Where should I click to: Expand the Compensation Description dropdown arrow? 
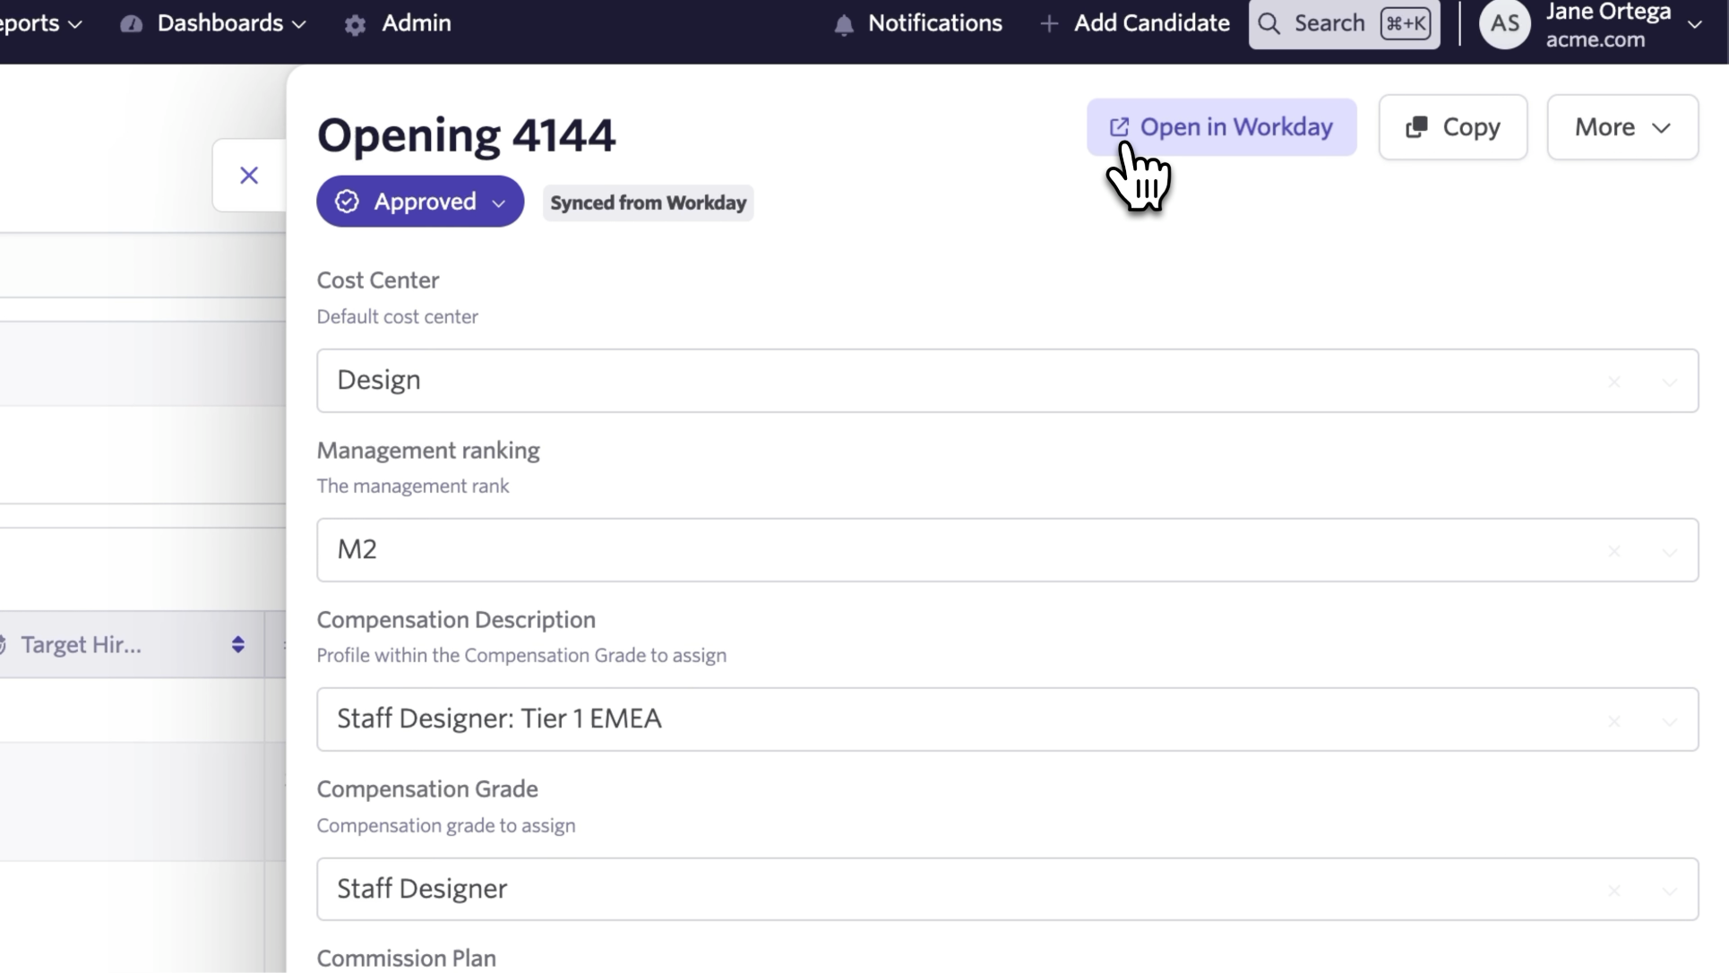1669,721
